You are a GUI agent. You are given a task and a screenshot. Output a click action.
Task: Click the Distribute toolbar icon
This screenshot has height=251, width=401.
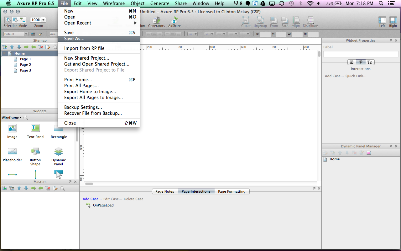pos(310,22)
